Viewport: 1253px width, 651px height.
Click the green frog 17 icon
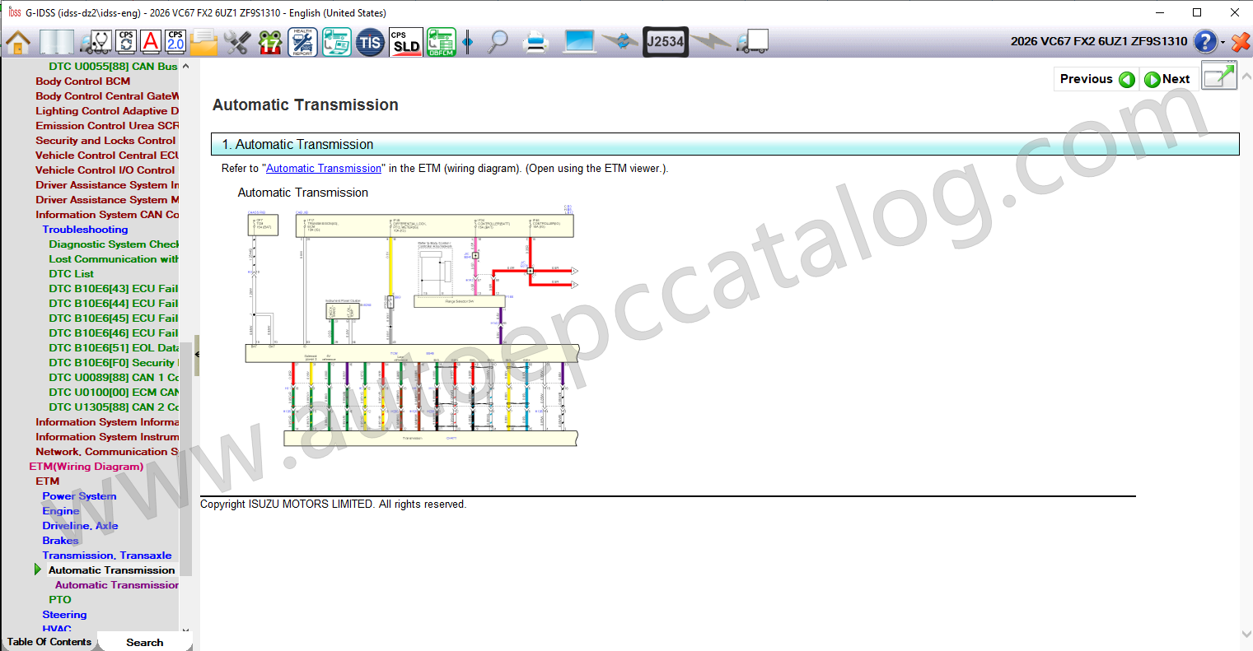click(270, 42)
